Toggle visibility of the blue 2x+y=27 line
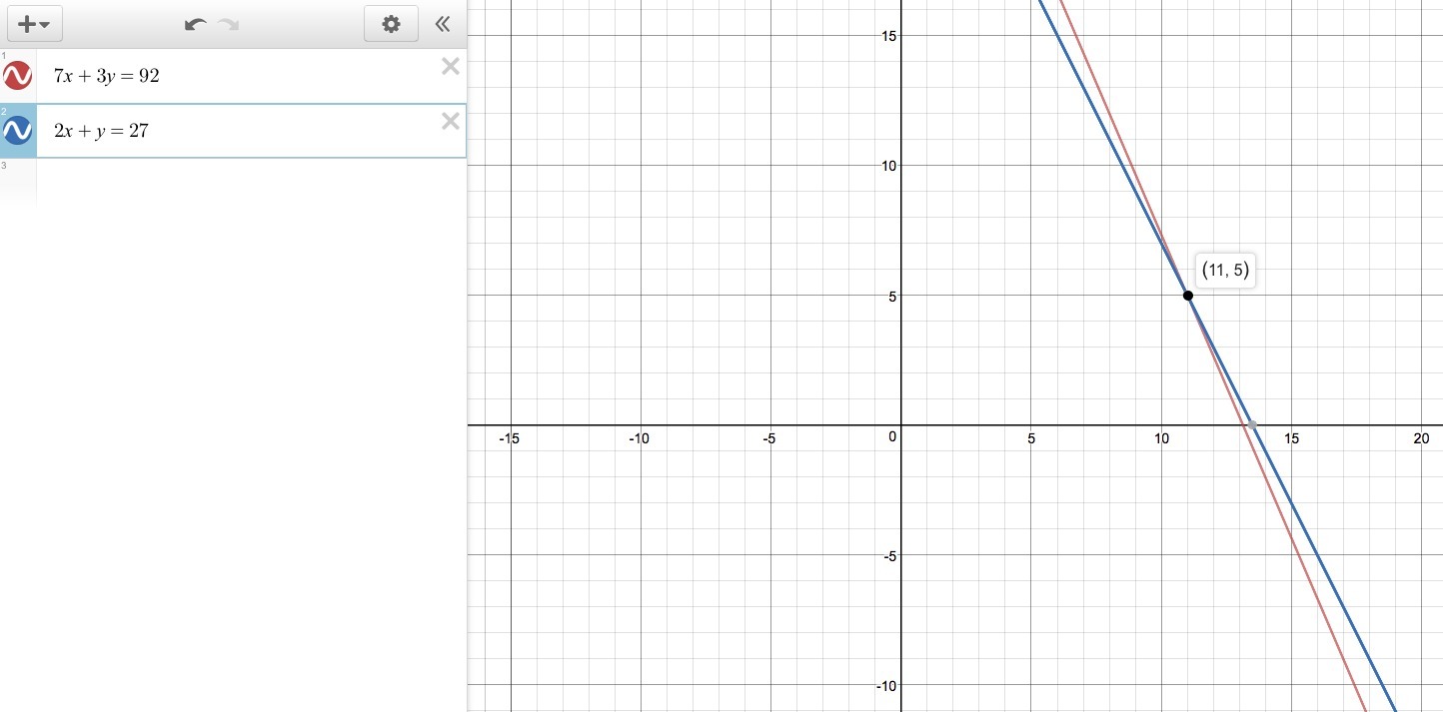The image size is (1443, 712). [x=18, y=130]
